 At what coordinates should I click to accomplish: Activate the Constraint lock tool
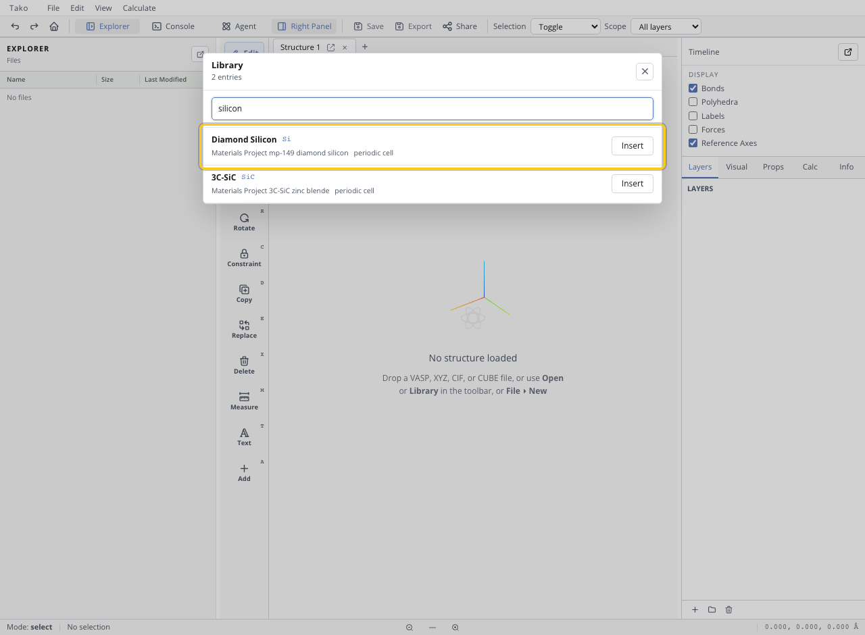click(x=244, y=257)
